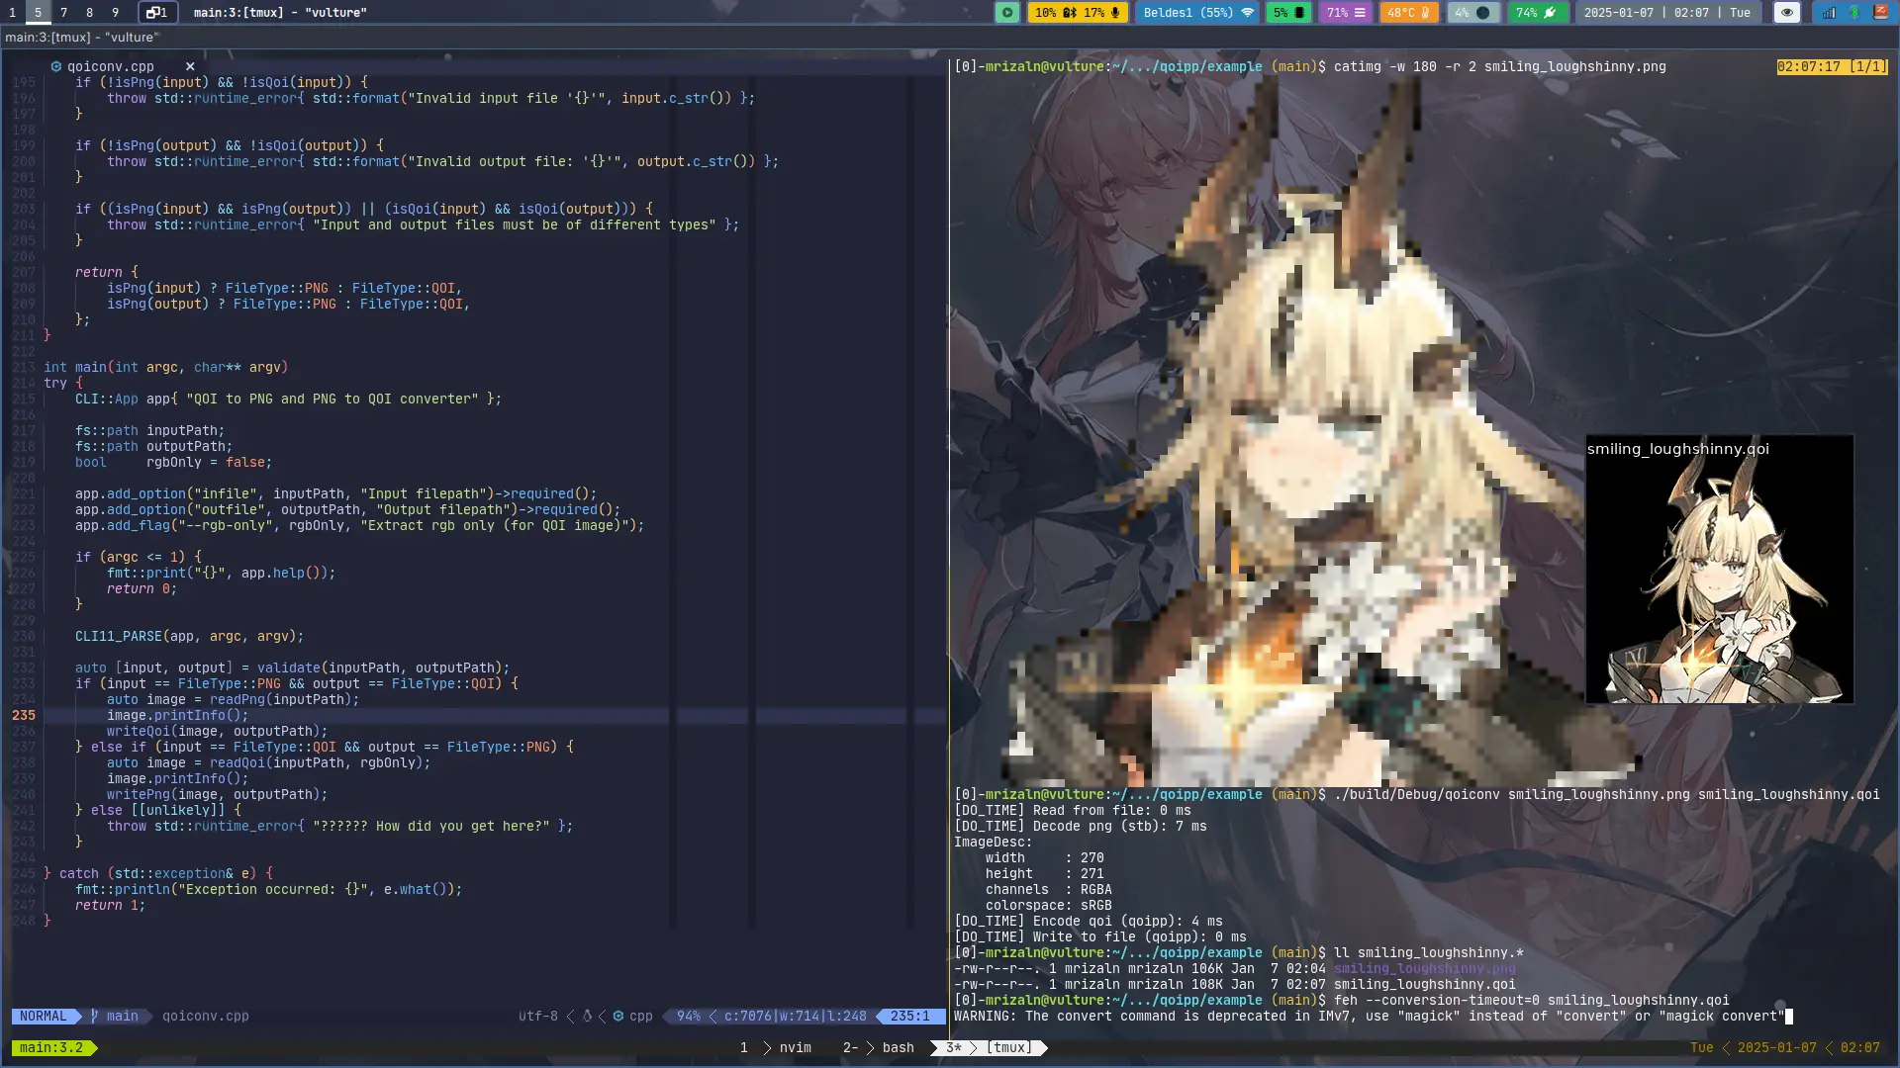
Task: Click the main git branch indicator
Action: 121,1017
